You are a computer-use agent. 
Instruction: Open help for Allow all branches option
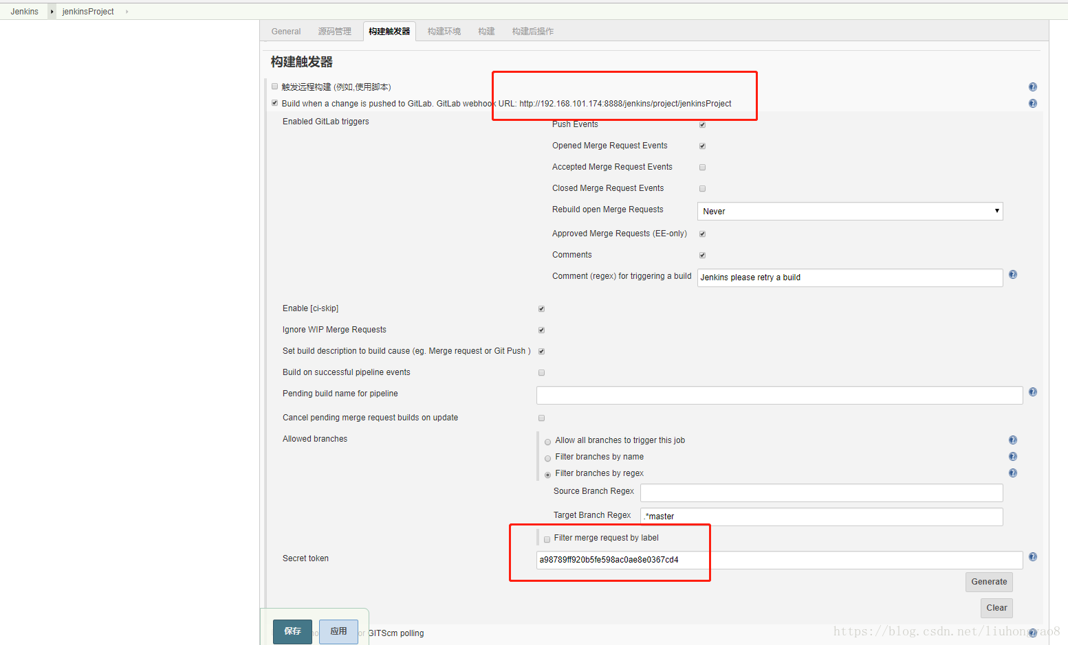point(1012,440)
